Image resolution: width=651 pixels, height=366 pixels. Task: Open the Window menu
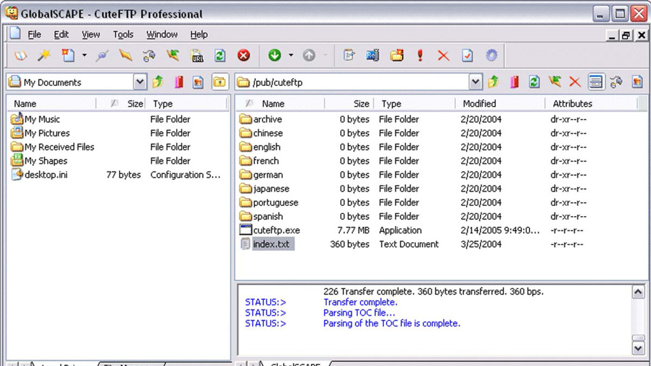[x=162, y=34]
